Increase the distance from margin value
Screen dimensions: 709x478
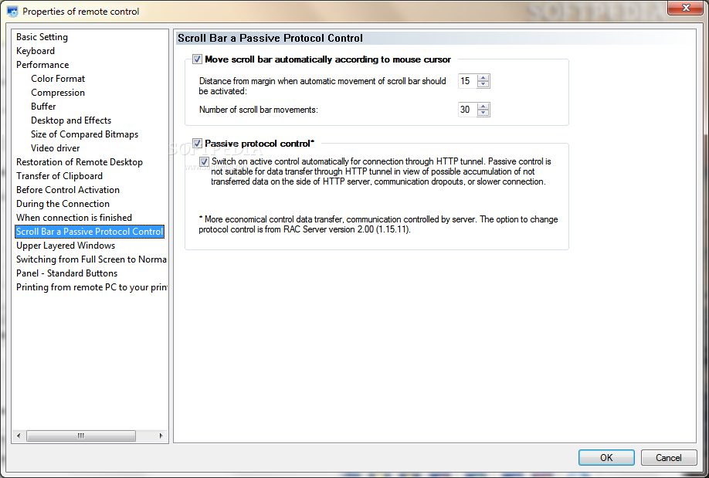click(x=483, y=78)
